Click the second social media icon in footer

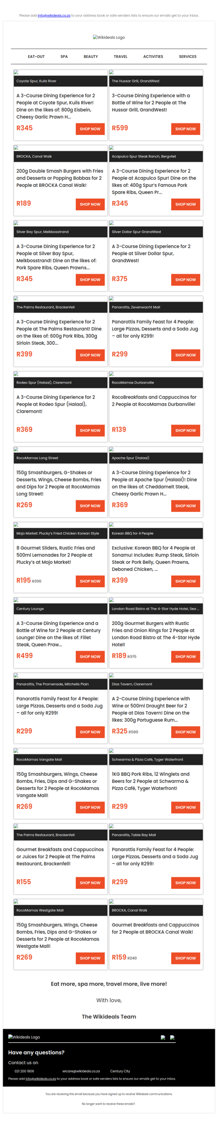click(x=173, y=1037)
